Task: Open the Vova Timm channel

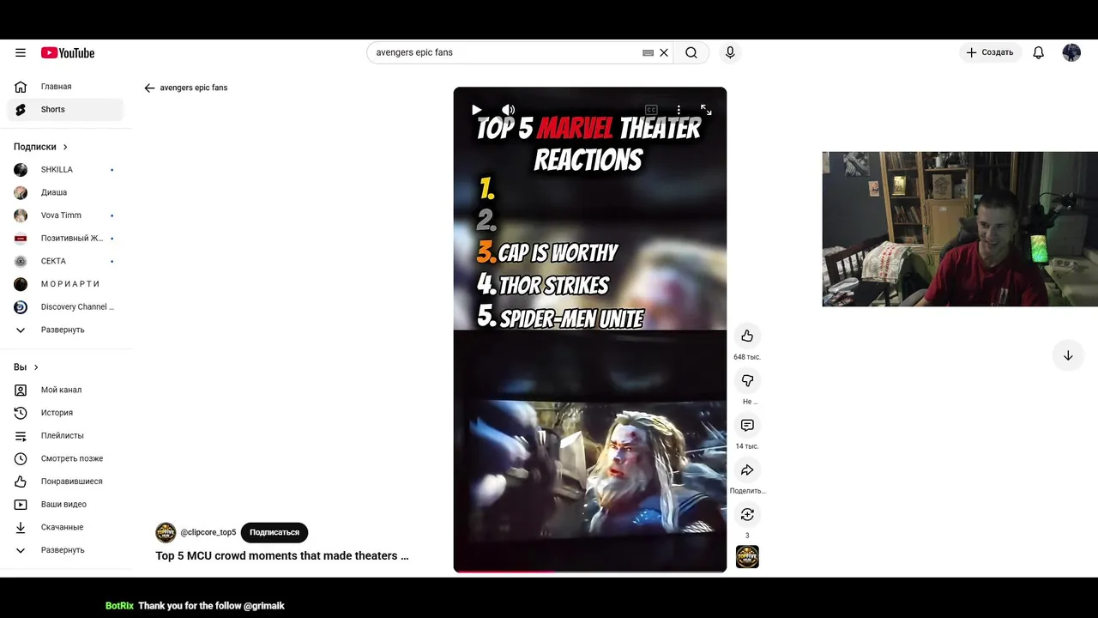Action: (x=65, y=215)
